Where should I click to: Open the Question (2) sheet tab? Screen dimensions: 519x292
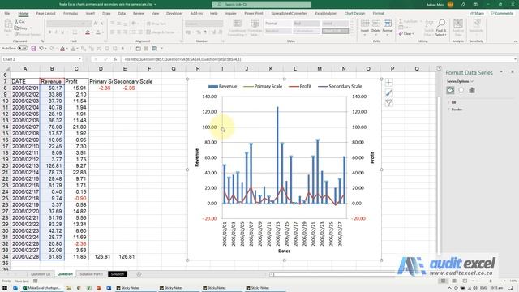tap(41, 274)
